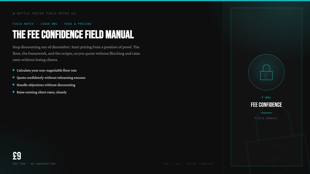The width and height of the screenshot is (310, 174).
Task: Click the diamond bullet beside 'Calculate your non-negotiable floor rate'
Action: [14, 70]
